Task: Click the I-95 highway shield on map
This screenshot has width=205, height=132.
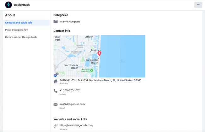Action: tap(55, 75)
